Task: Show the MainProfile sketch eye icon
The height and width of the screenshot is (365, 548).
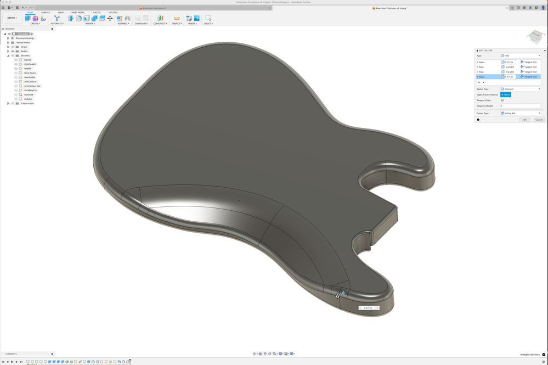Action: tap(16, 77)
